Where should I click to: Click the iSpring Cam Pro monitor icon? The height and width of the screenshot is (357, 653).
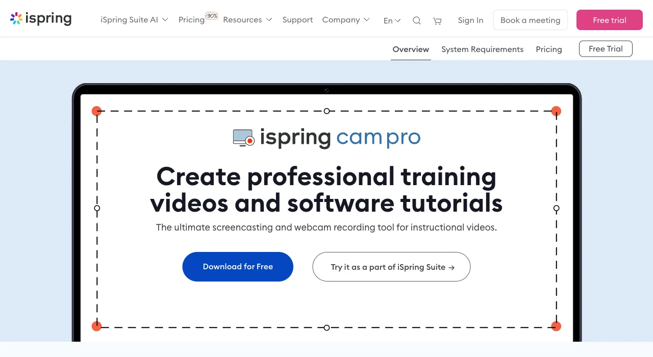(243, 138)
